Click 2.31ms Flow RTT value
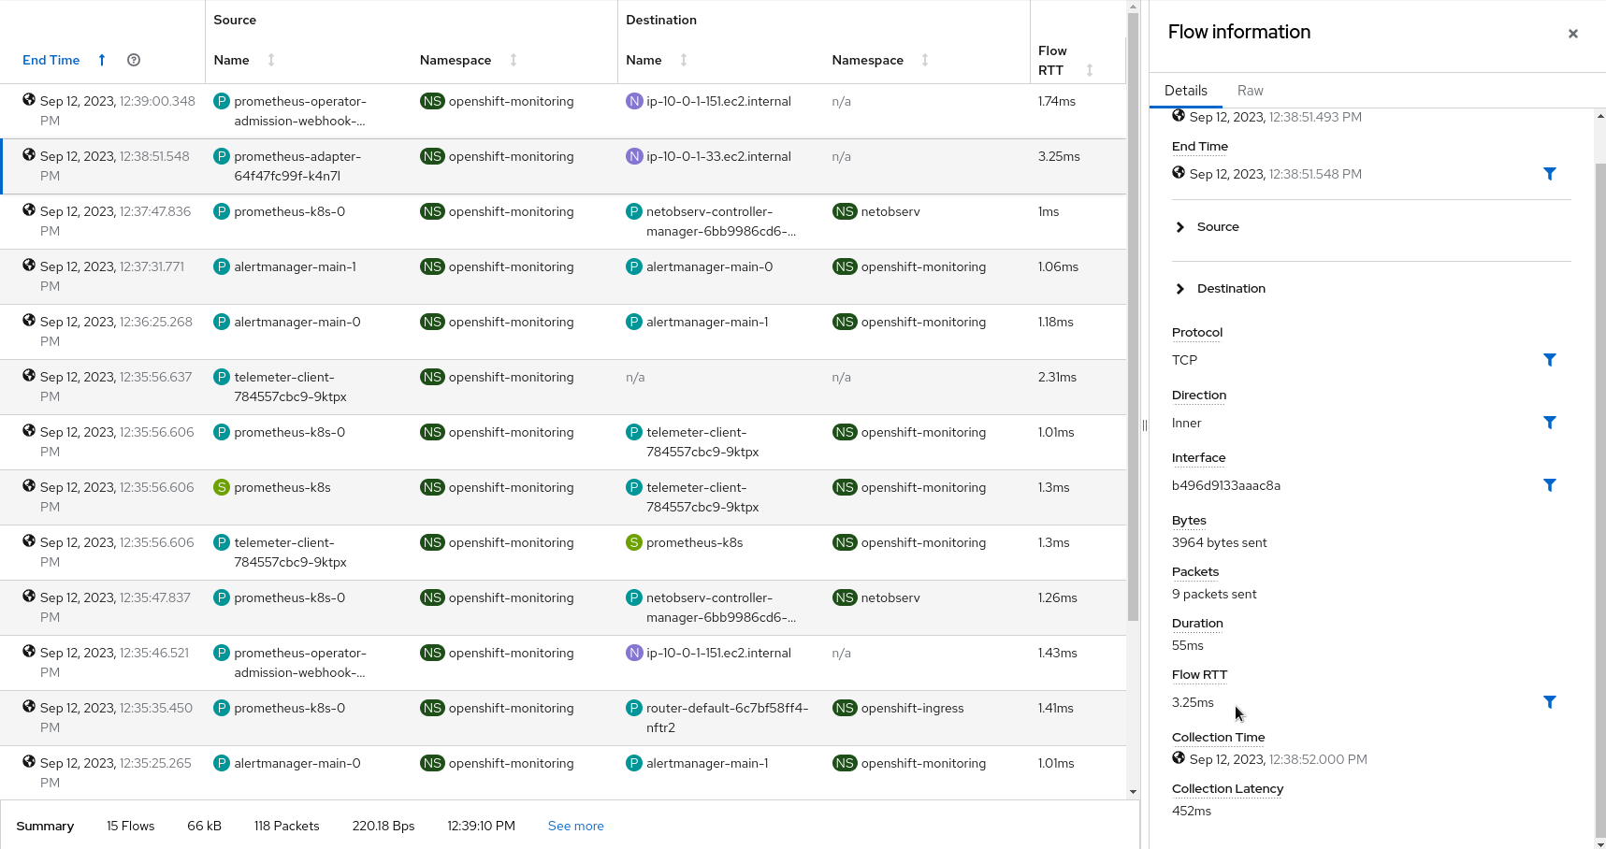Viewport: 1606px width, 849px height. point(1057,377)
